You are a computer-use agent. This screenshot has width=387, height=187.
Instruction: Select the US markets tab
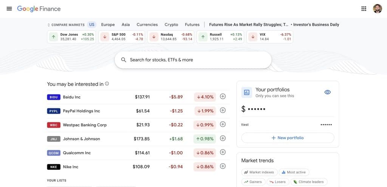coord(92,25)
